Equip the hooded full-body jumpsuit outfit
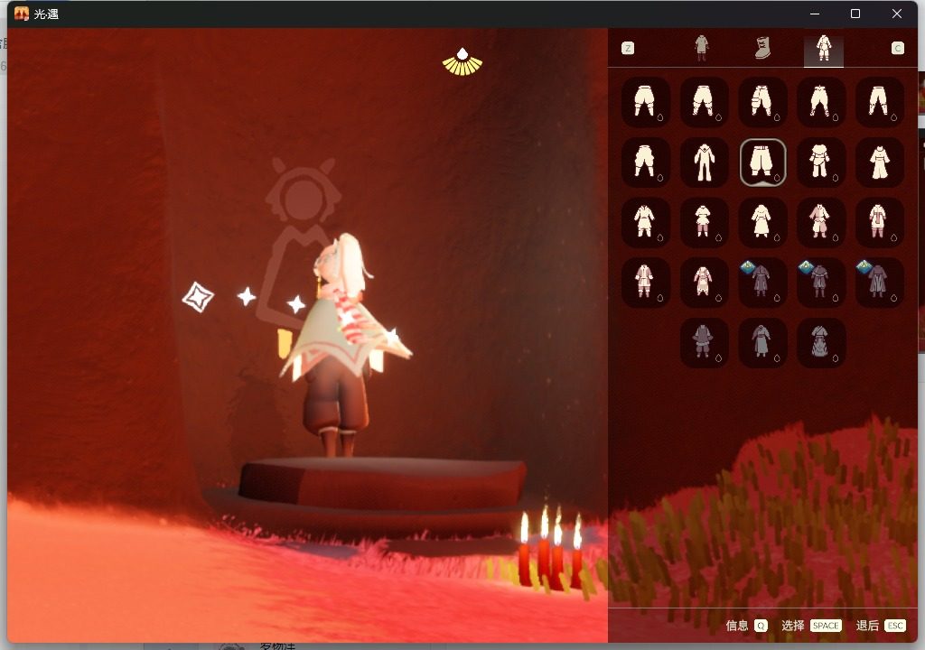The height and width of the screenshot is (650, 925). tap(704, 162)
